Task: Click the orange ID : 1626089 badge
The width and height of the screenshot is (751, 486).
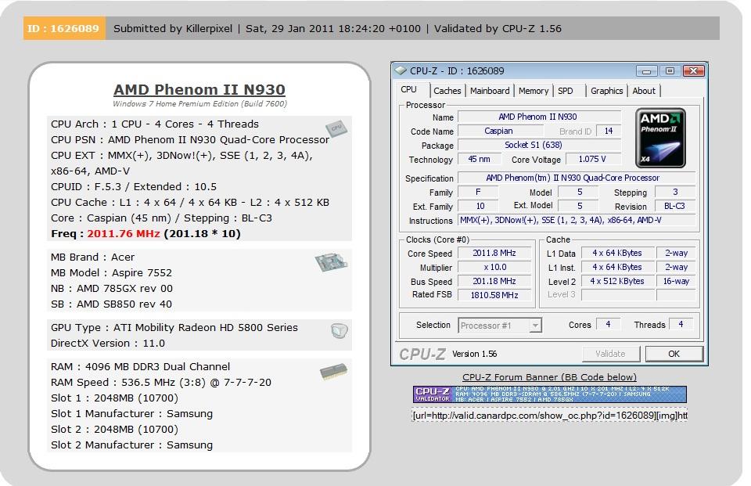Action: 64,28
